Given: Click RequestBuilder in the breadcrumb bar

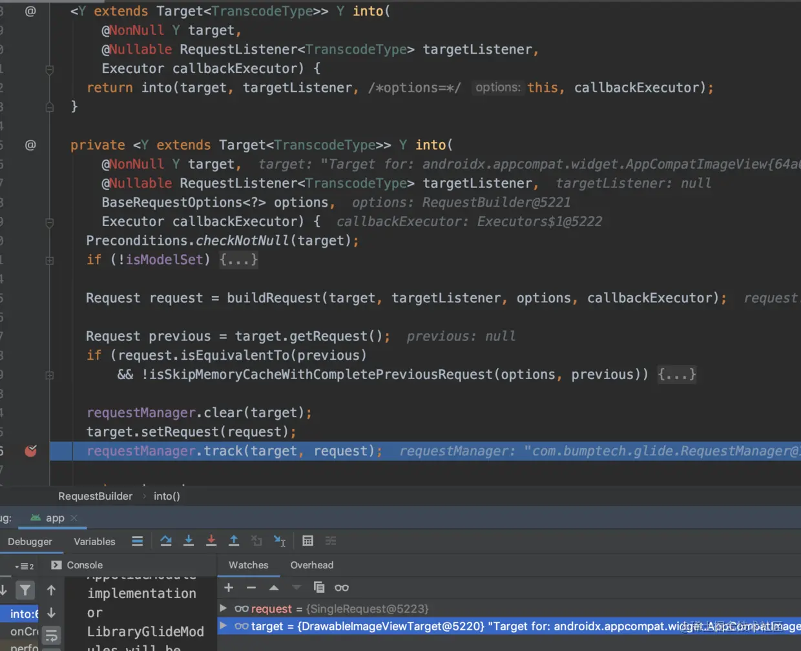Looking at the screenshot, I should [95, 496].
